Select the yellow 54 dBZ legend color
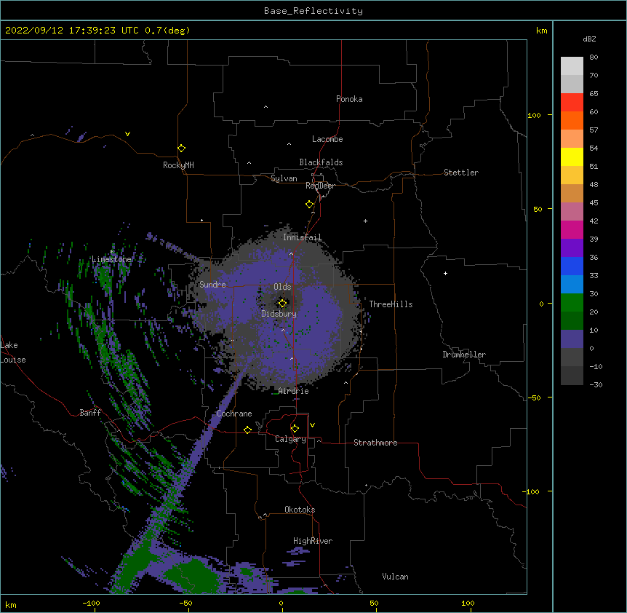 [x=572, y=157]
